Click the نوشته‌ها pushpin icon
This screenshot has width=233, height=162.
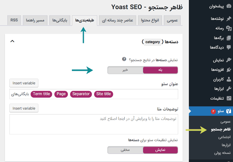click(x=229, y=18)
